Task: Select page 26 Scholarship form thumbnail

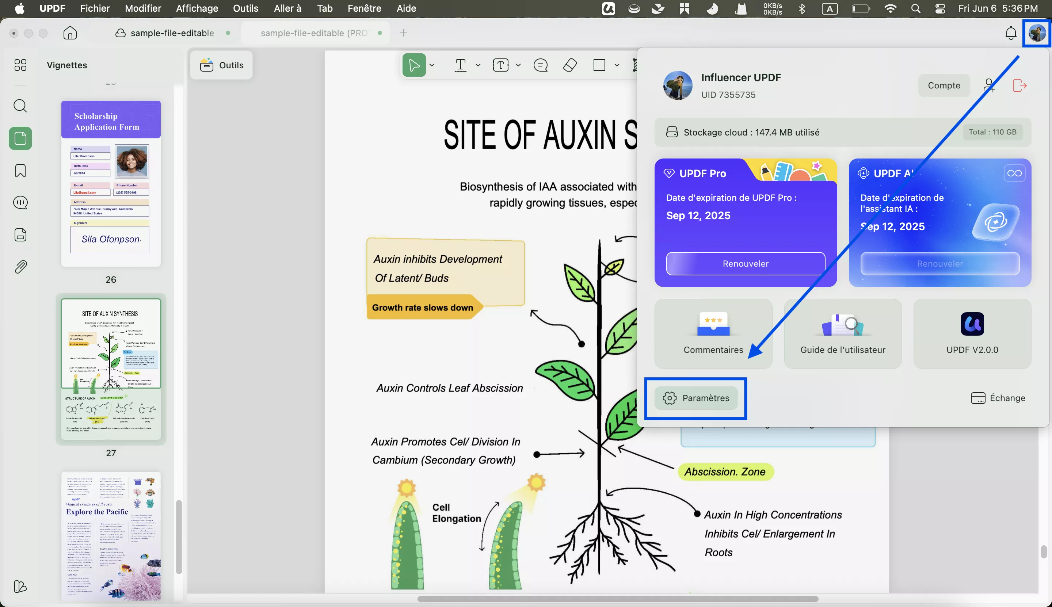Action: pyautogui.click(x=111, y=183)
